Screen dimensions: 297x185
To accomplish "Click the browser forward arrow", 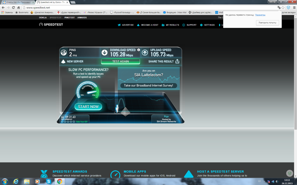I will 8,7.
